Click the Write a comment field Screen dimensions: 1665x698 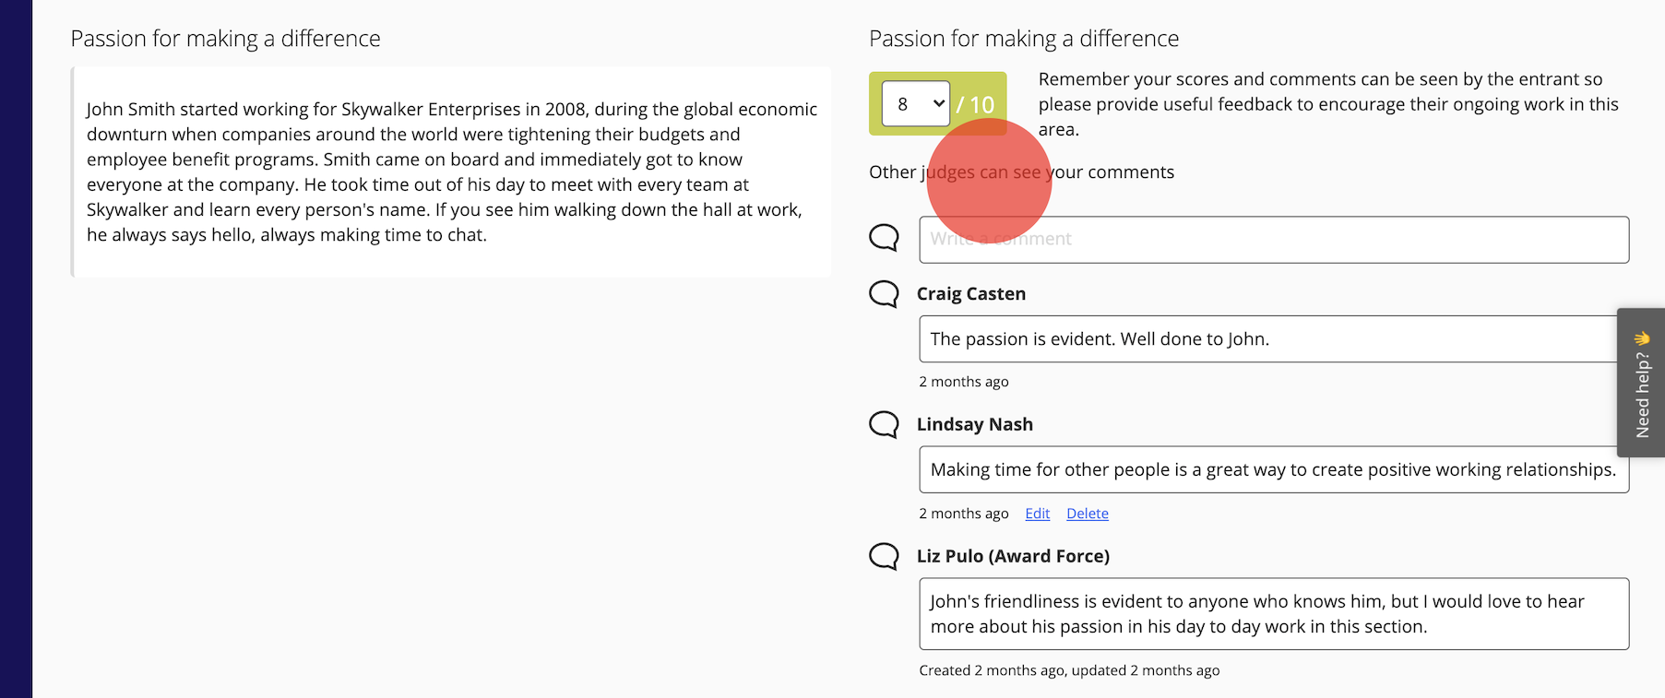tap(1273, 240)
